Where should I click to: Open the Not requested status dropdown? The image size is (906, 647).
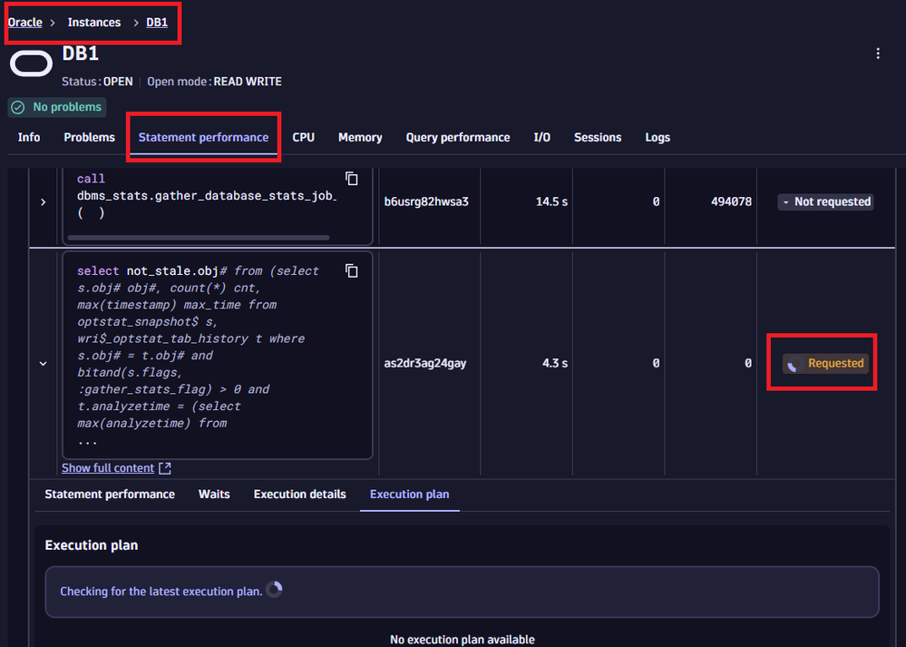(825, 202)
